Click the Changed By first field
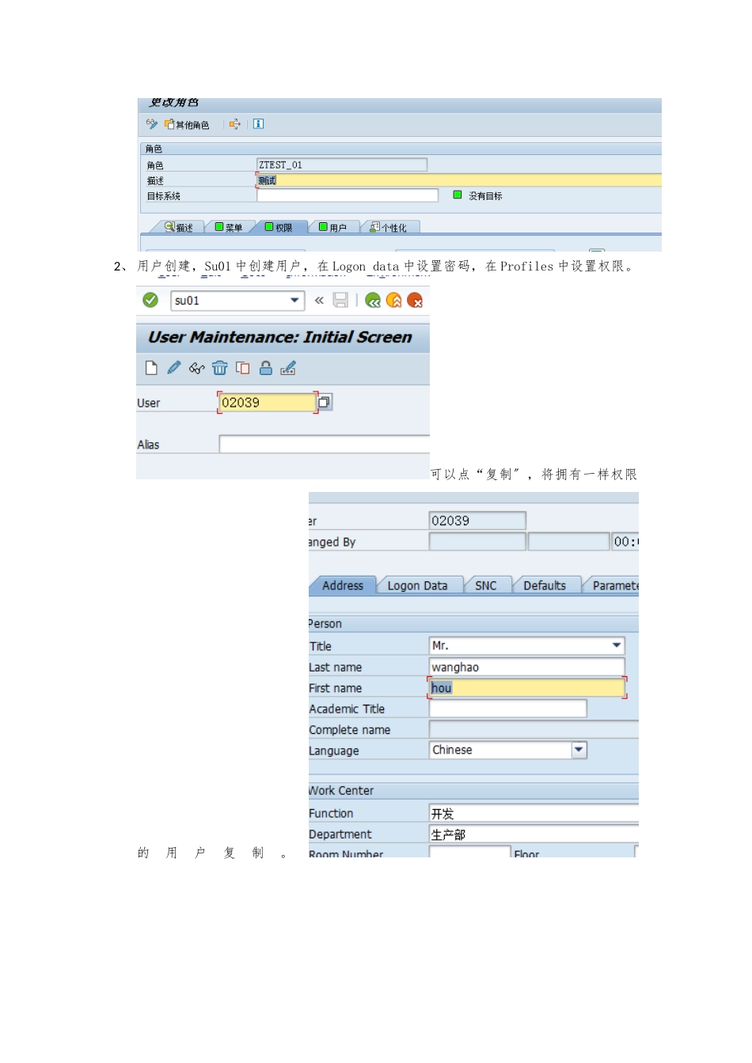Image resolution: width=752 pixels, height=1063 pixels. tap(477, 542)
